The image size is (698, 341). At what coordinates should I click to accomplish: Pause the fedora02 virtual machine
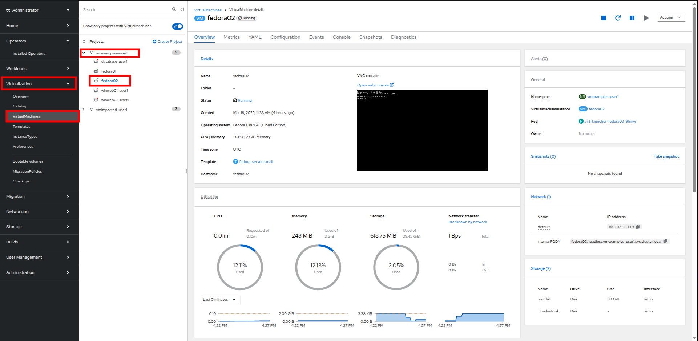(632, 18)
